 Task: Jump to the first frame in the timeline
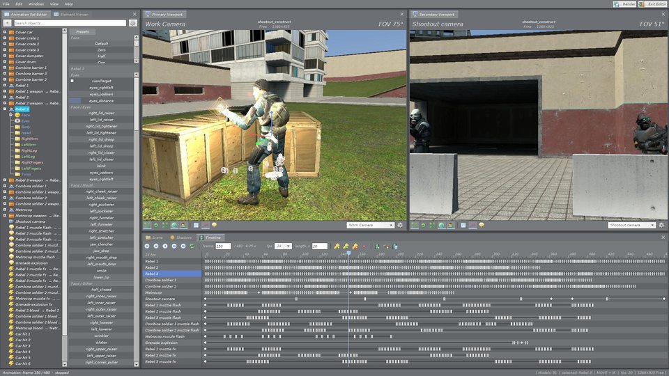coord(147,246)
